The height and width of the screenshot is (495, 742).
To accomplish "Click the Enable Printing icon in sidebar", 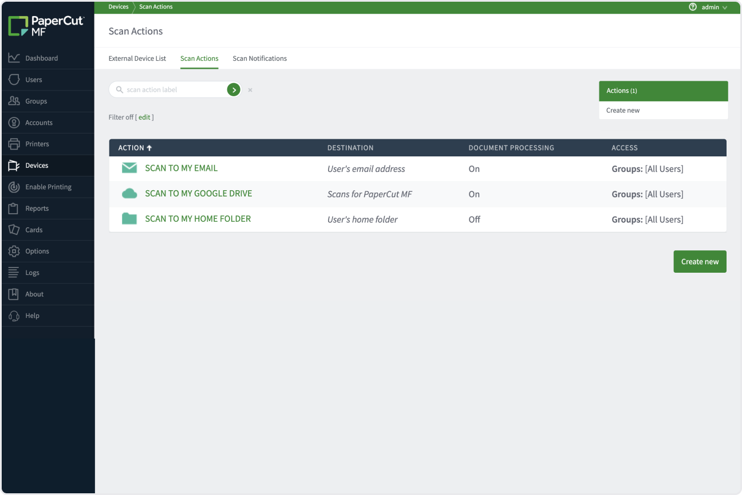I will 14,187.
